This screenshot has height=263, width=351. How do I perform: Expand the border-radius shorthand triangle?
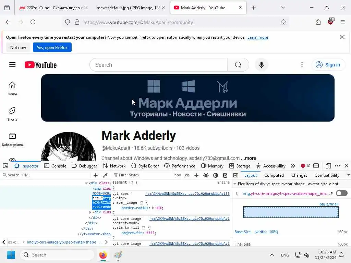pos(153,208)
